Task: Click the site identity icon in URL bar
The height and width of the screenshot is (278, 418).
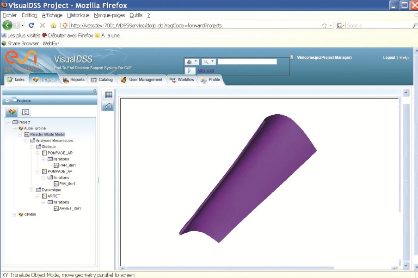Action: pos(65,25)
